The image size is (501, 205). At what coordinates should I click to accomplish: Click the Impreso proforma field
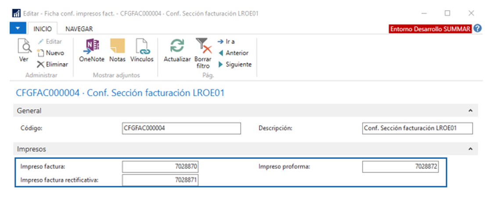(x=400, y=167)
